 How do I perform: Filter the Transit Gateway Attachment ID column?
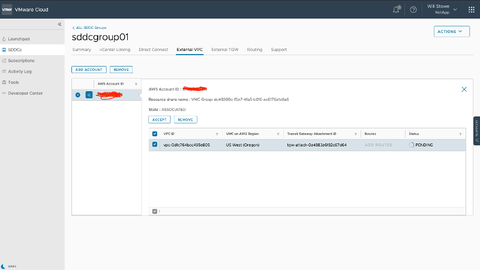tap(357, 134)
